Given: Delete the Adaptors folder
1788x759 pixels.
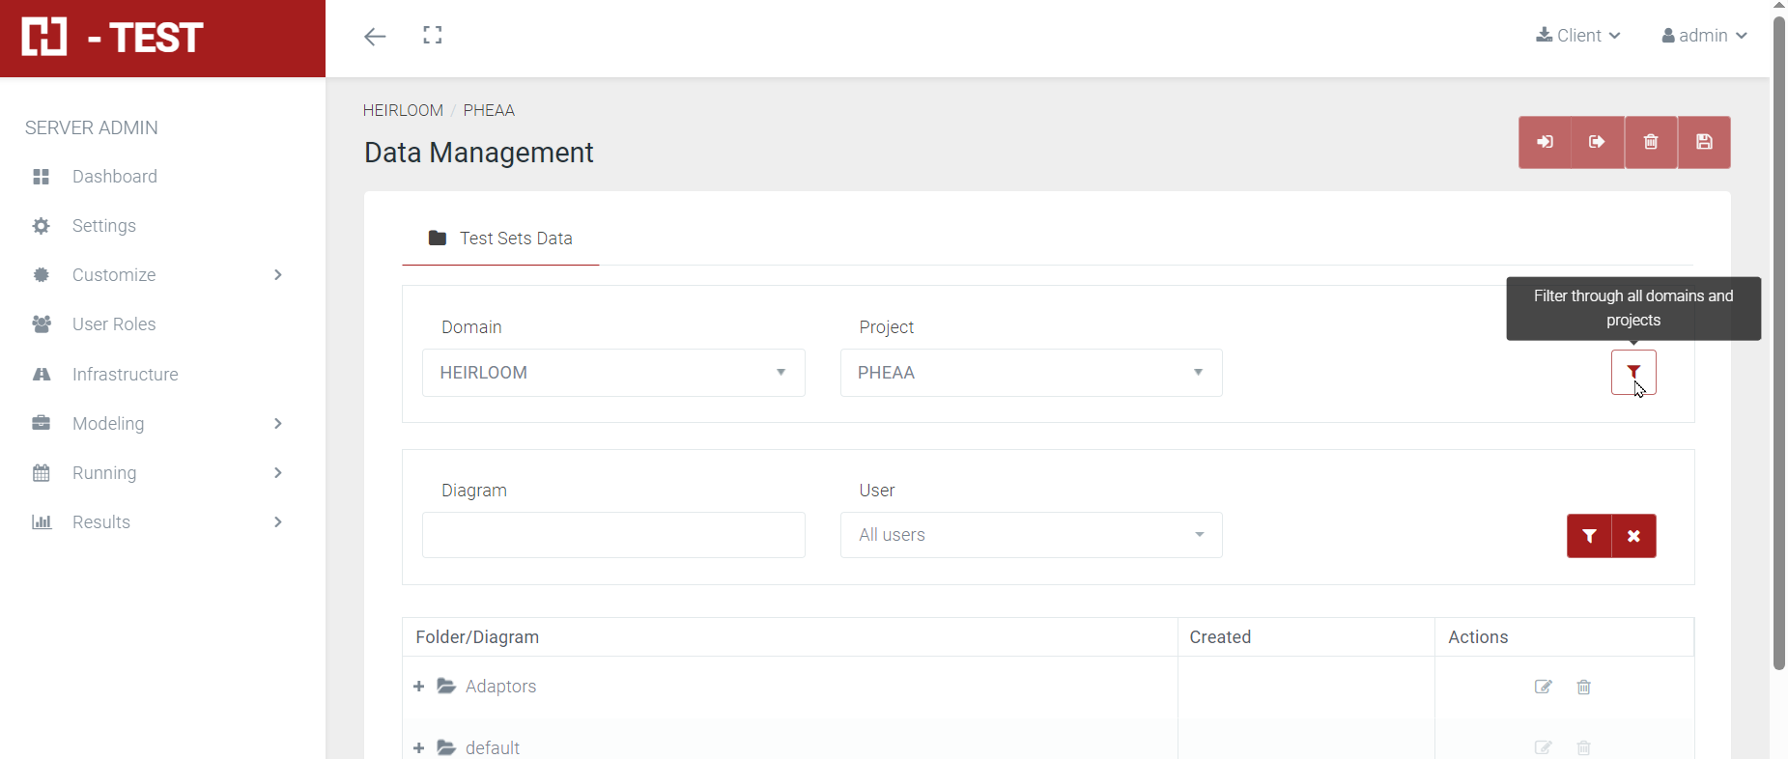Looking at the screenshot, I should click(x=1584, y=687).
